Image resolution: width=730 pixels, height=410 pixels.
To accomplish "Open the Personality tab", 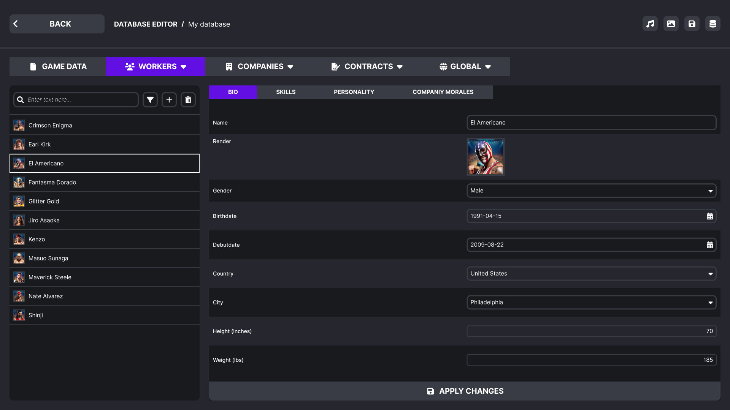I will (354, 92).
